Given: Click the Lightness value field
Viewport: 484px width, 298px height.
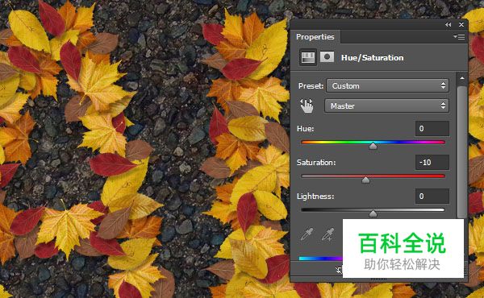Looking at the screenshot, I should click(x=432, y=197).
